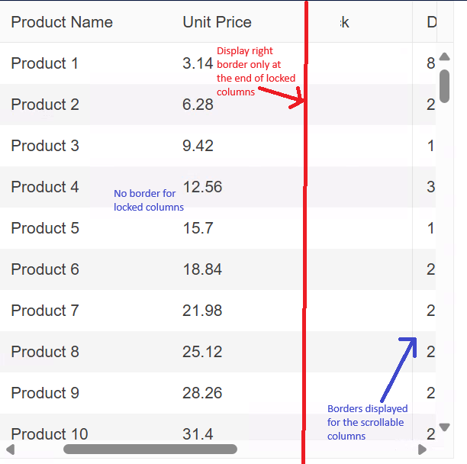Viewport: 467px width, 464px height.
Task: Sort by the Product Name column header
Action: click(x=62, y=22)
